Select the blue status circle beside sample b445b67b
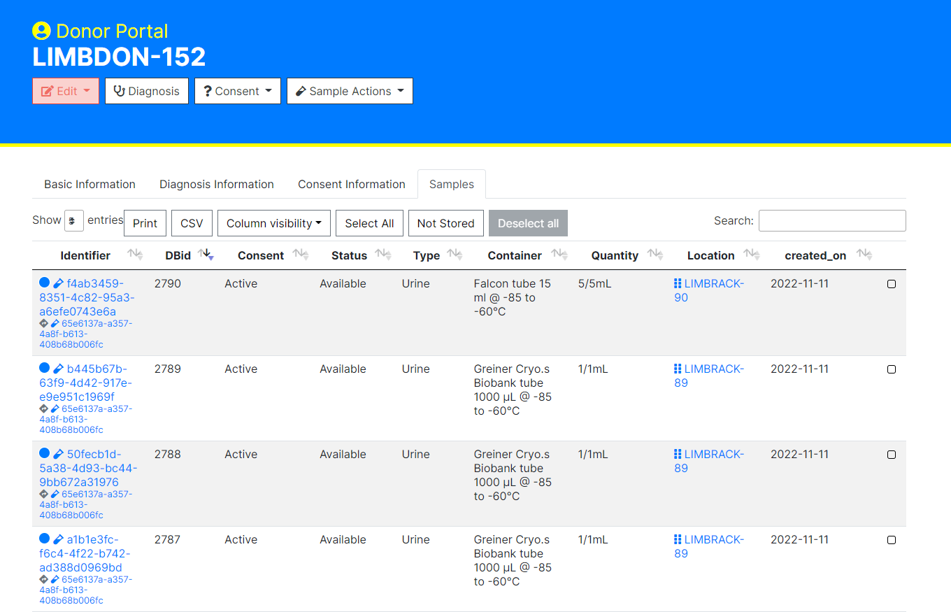 pos(43,369)
